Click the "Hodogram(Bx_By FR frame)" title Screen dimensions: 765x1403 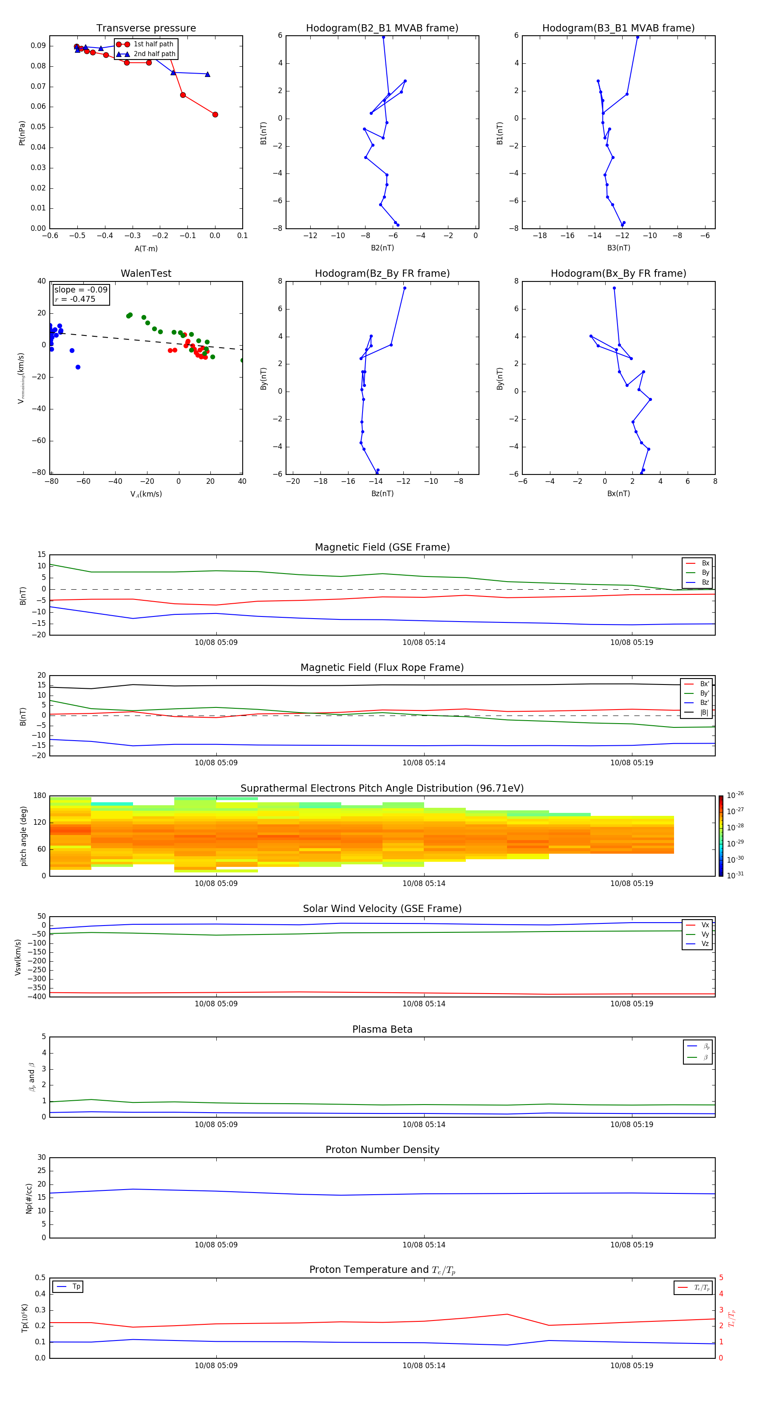pyautogui.click(x=618, y=273)
